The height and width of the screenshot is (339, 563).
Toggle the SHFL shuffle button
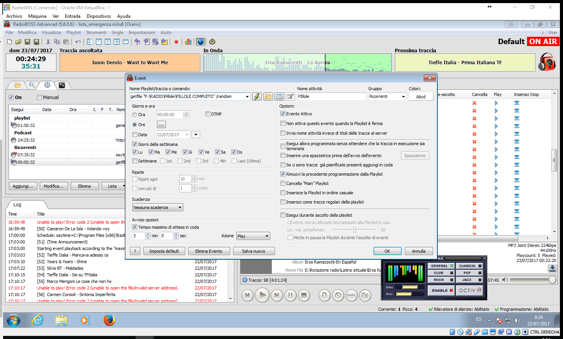(351, 295)
